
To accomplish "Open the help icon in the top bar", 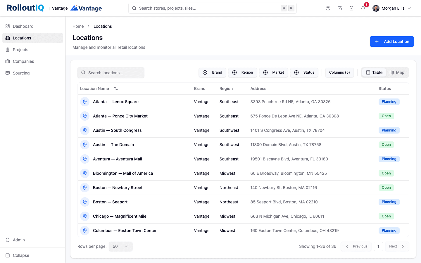I will [x=328, y=8].
